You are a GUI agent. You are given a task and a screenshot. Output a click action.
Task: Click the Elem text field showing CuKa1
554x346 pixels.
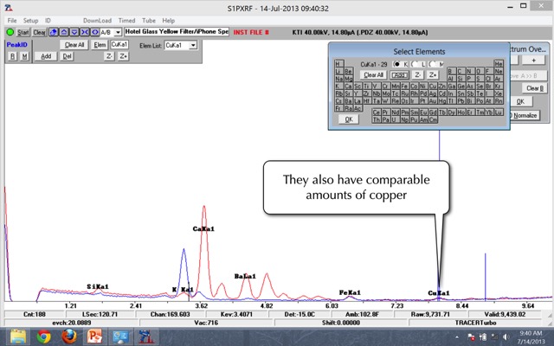coord(120,45)
